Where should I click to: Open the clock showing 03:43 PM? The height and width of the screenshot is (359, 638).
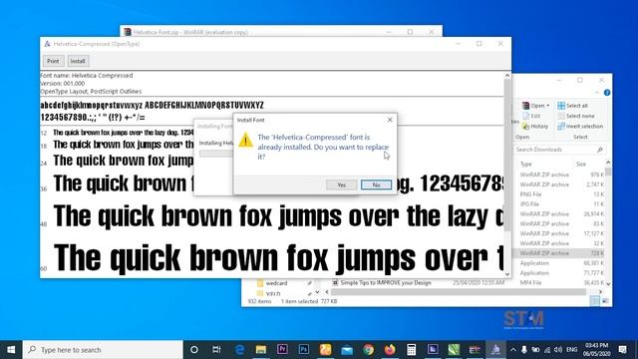point(596,350)
